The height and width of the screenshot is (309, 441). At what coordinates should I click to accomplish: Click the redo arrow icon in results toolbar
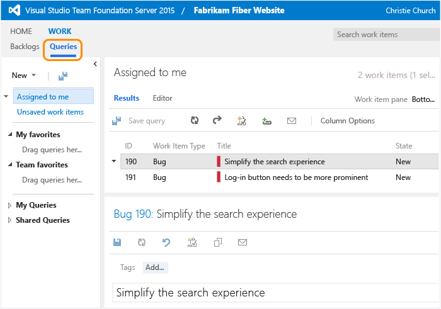click(217, 120)
